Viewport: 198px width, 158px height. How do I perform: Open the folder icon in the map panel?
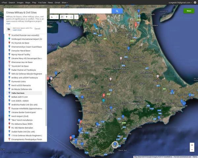click(x=9, y=29)
